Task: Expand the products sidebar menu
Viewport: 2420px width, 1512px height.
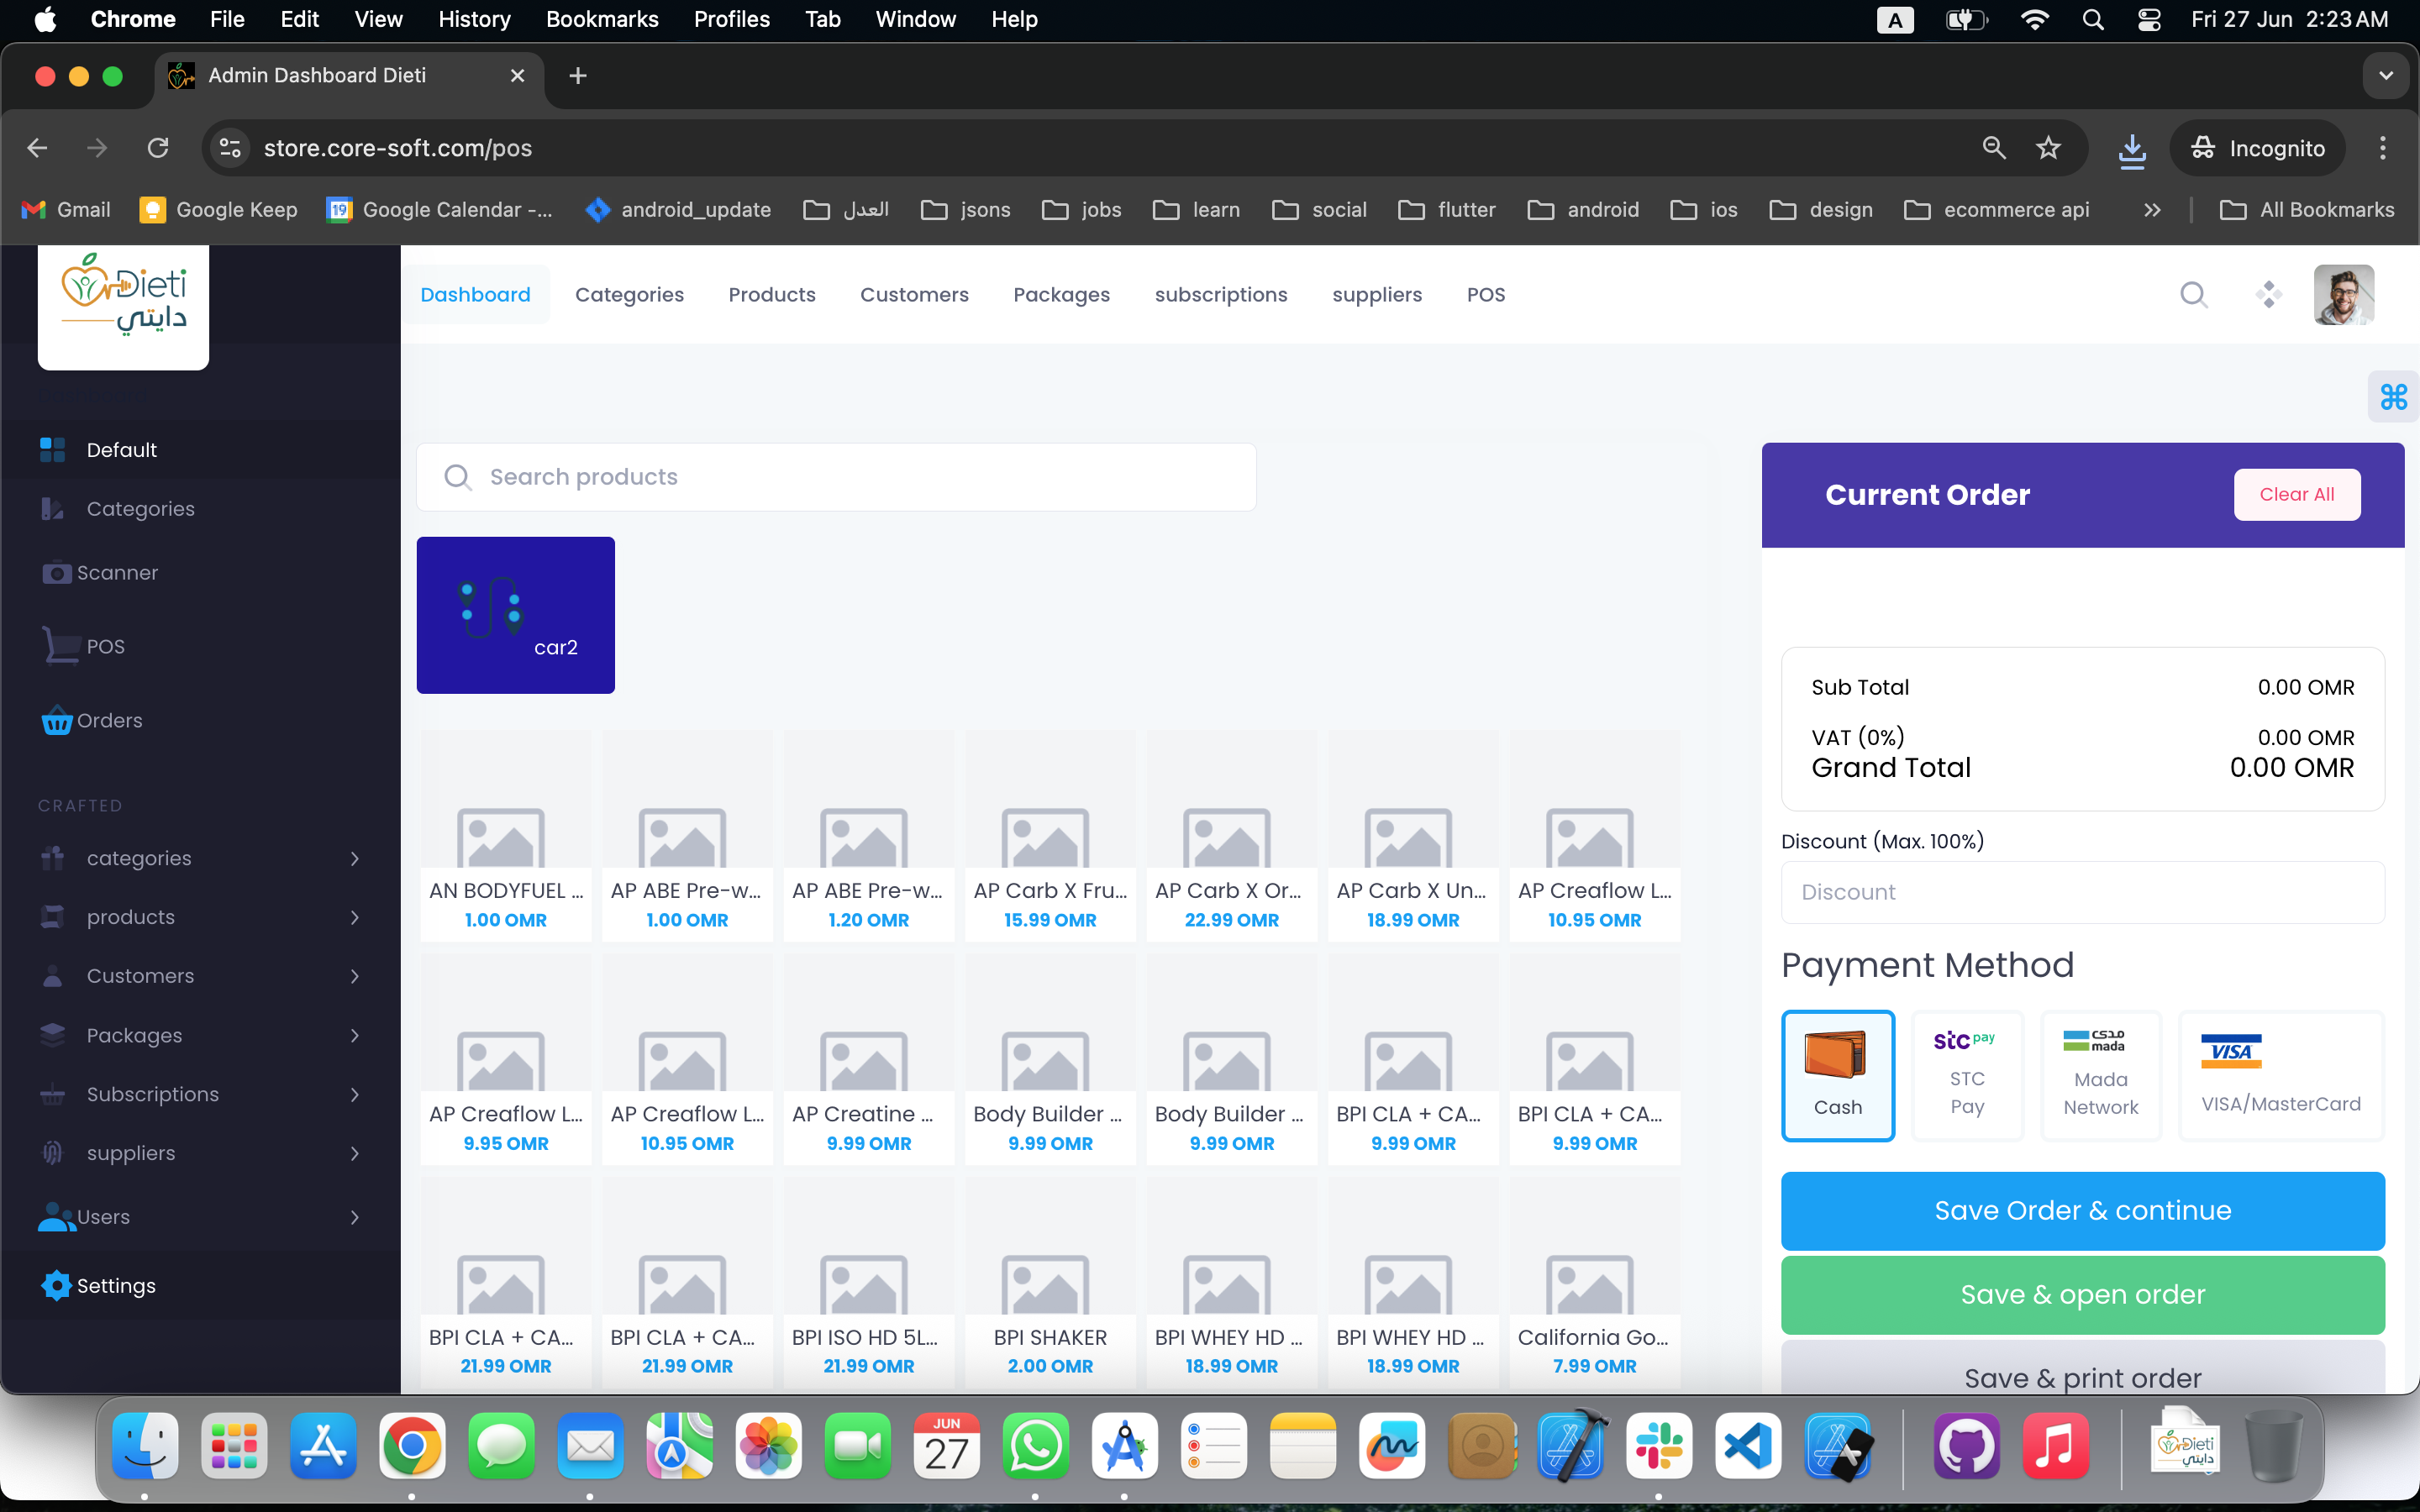Action: (x=200, y=917)
